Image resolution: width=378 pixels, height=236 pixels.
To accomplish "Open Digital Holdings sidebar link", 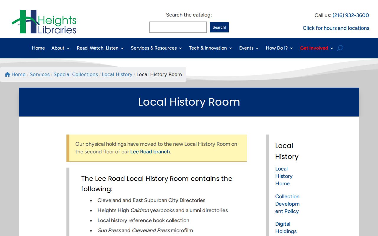I will tap(286, 227).
